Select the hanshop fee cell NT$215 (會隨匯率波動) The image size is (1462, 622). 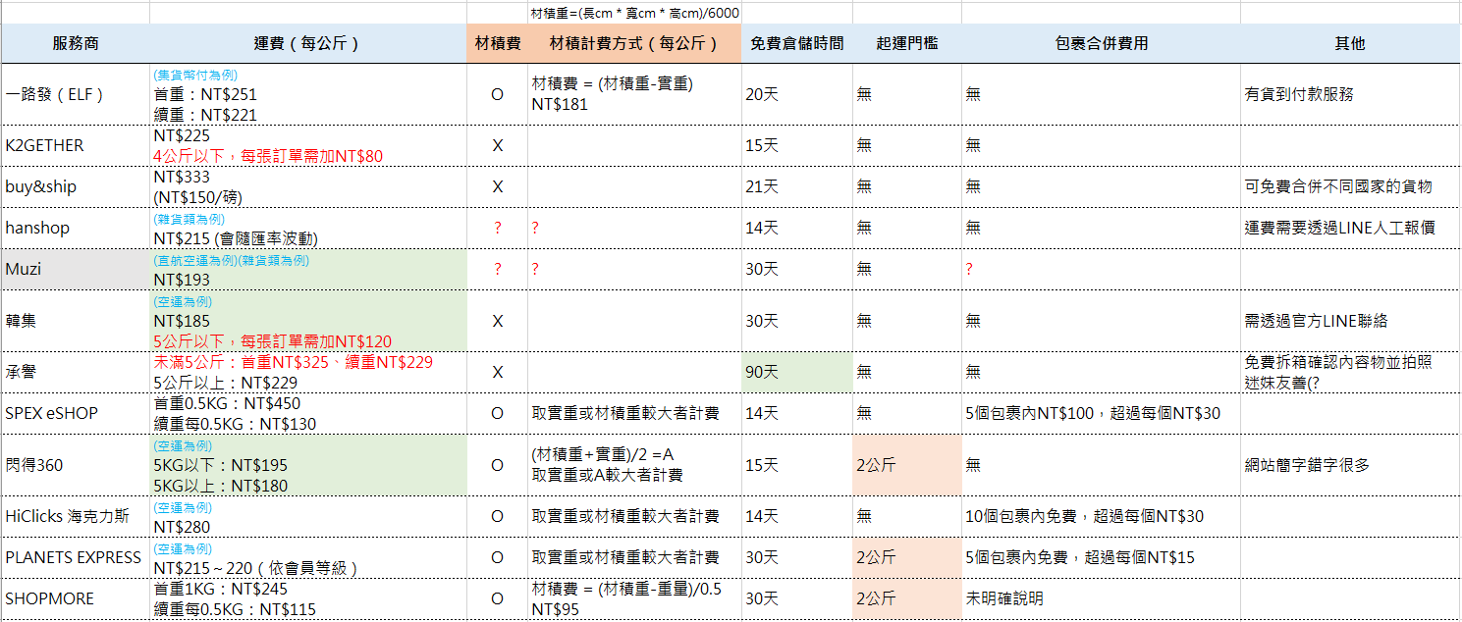click(x=308, y=228)
